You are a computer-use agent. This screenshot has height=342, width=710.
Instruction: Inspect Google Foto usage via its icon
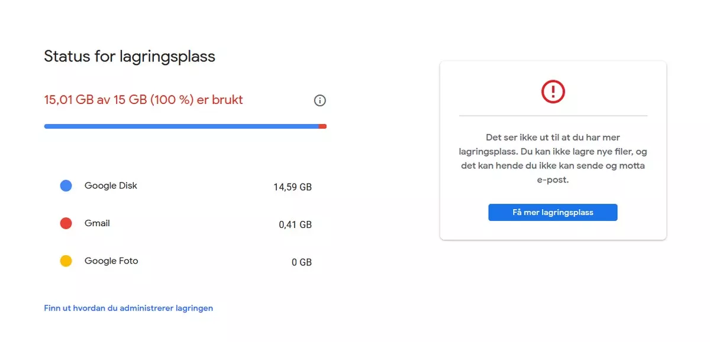tap(66, 261)
